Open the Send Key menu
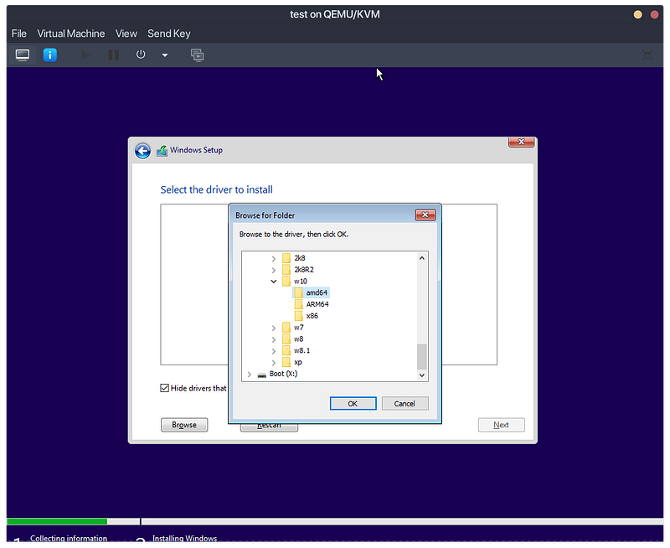The height and width of the screenshot is (548, 670). tap(169, 34)
